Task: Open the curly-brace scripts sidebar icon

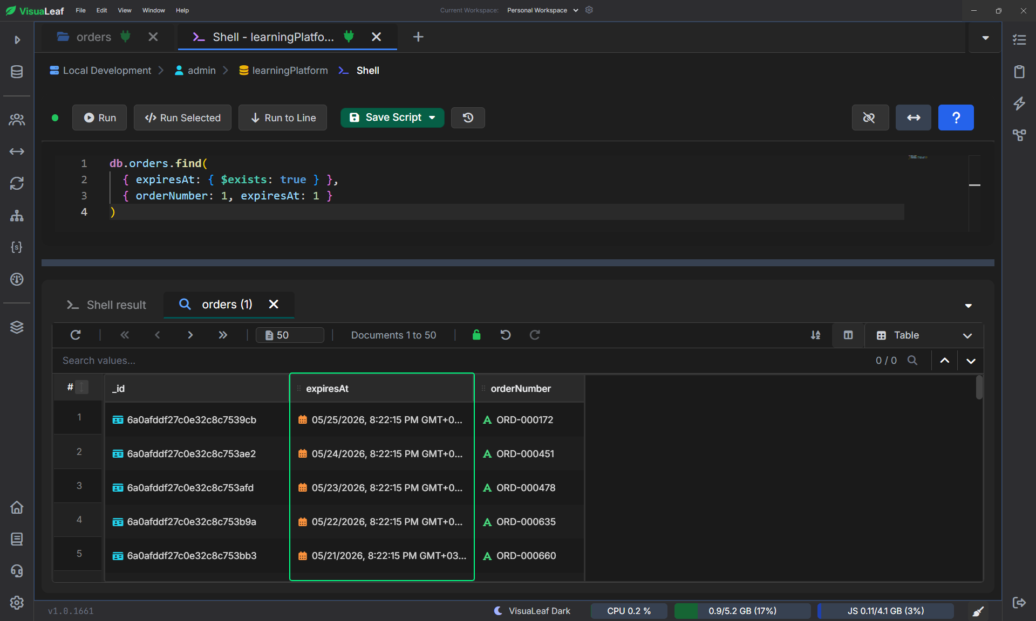Action: [17, 247]
